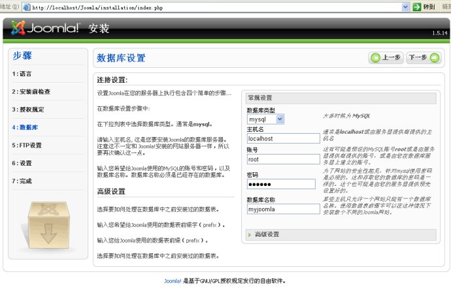Click the green 下一步 forward arrow icon

[x=435, y=57]
